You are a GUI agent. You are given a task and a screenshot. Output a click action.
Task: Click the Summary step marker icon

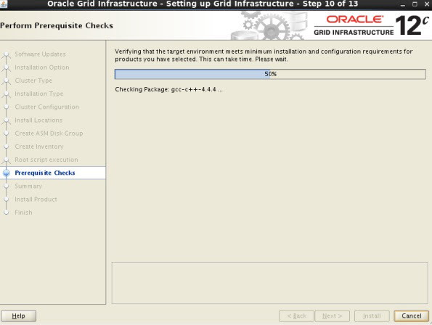coord(7,186)
